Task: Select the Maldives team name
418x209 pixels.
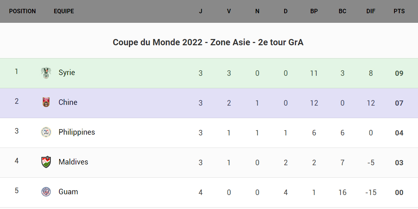Action: coord(73,162)
